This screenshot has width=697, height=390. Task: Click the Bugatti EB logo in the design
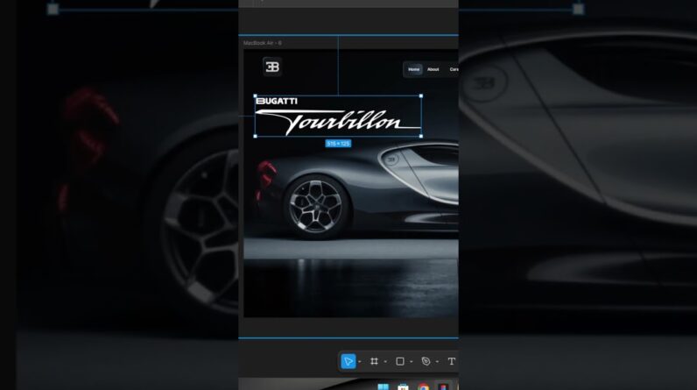pyautogui.click(x=272, y=67)
